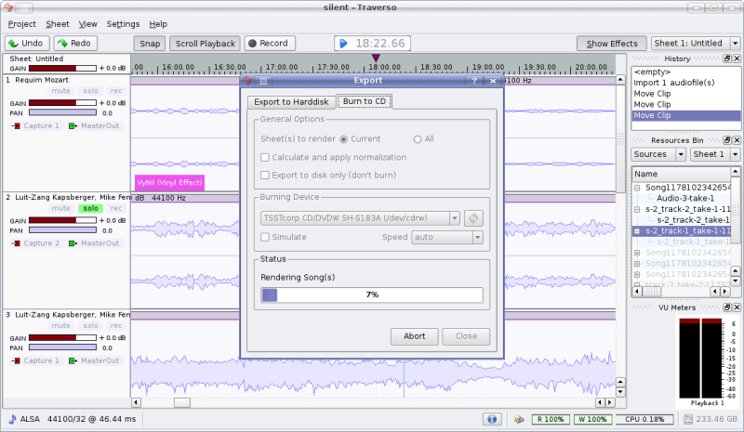Tick the Simulate checkbox
The width and height of the screenshot is (744, 432).
265,237
